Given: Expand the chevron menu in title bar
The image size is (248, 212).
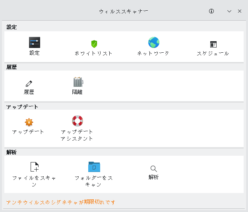Looking at the screenshot, I should (229, 11).
